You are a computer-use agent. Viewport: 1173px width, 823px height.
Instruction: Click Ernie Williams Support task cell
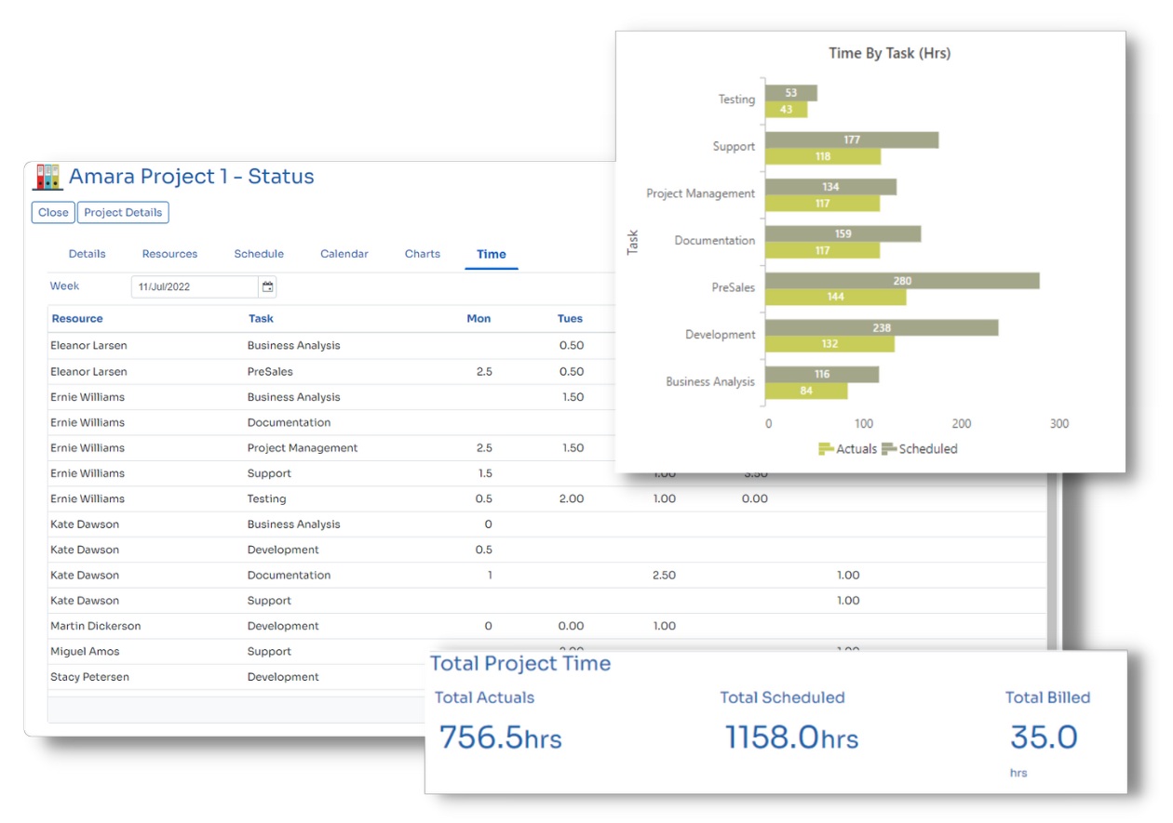pyautogui.click(x=269, y=473)
